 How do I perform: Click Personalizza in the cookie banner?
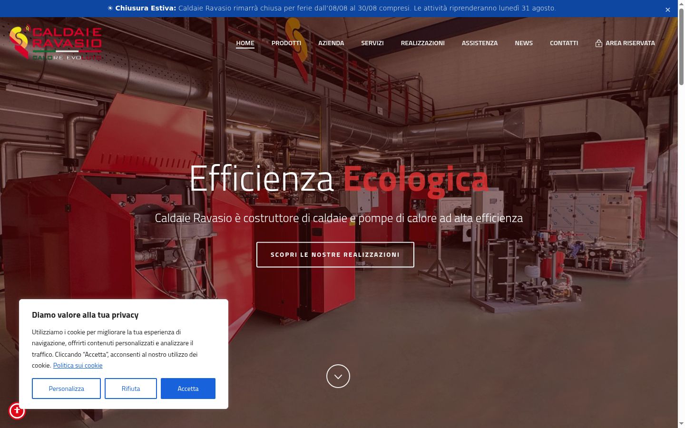point(66,389)
